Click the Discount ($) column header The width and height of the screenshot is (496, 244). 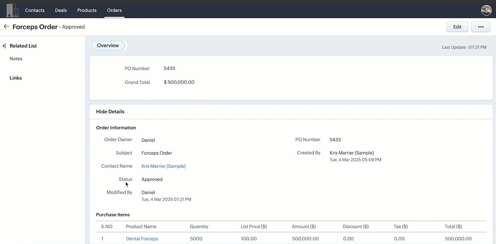[x=356, y=227]
